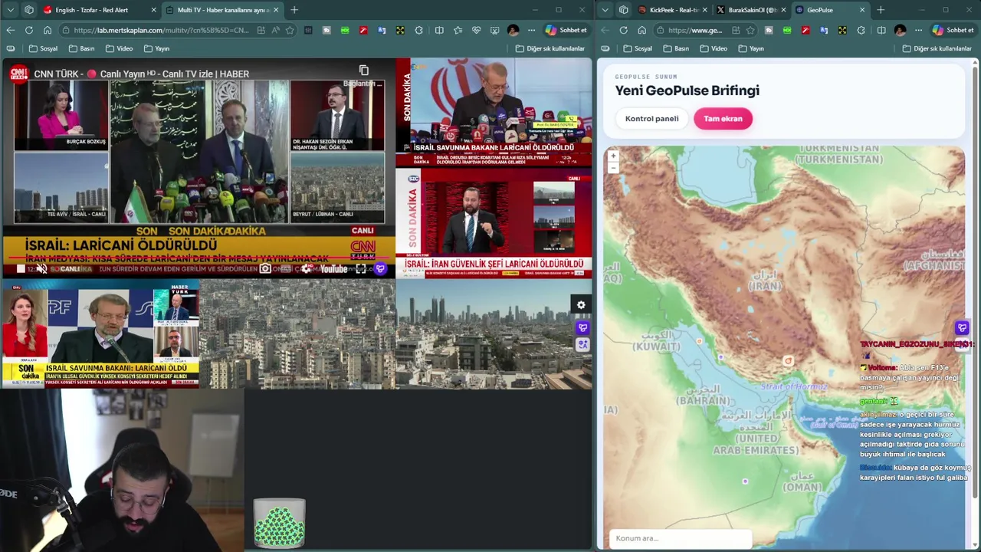Open Diğer sık kullanılanlar in right browser
This screenshot has height=552, width=981.
click(936, 48)
